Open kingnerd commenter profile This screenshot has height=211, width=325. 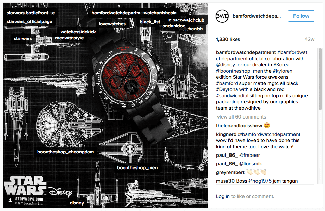point(226,134)
